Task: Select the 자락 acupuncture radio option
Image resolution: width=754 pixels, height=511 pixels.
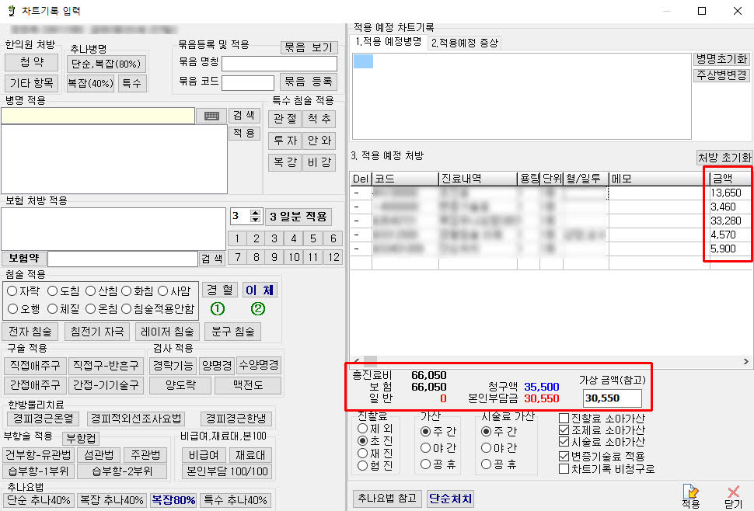Action: 12,291
